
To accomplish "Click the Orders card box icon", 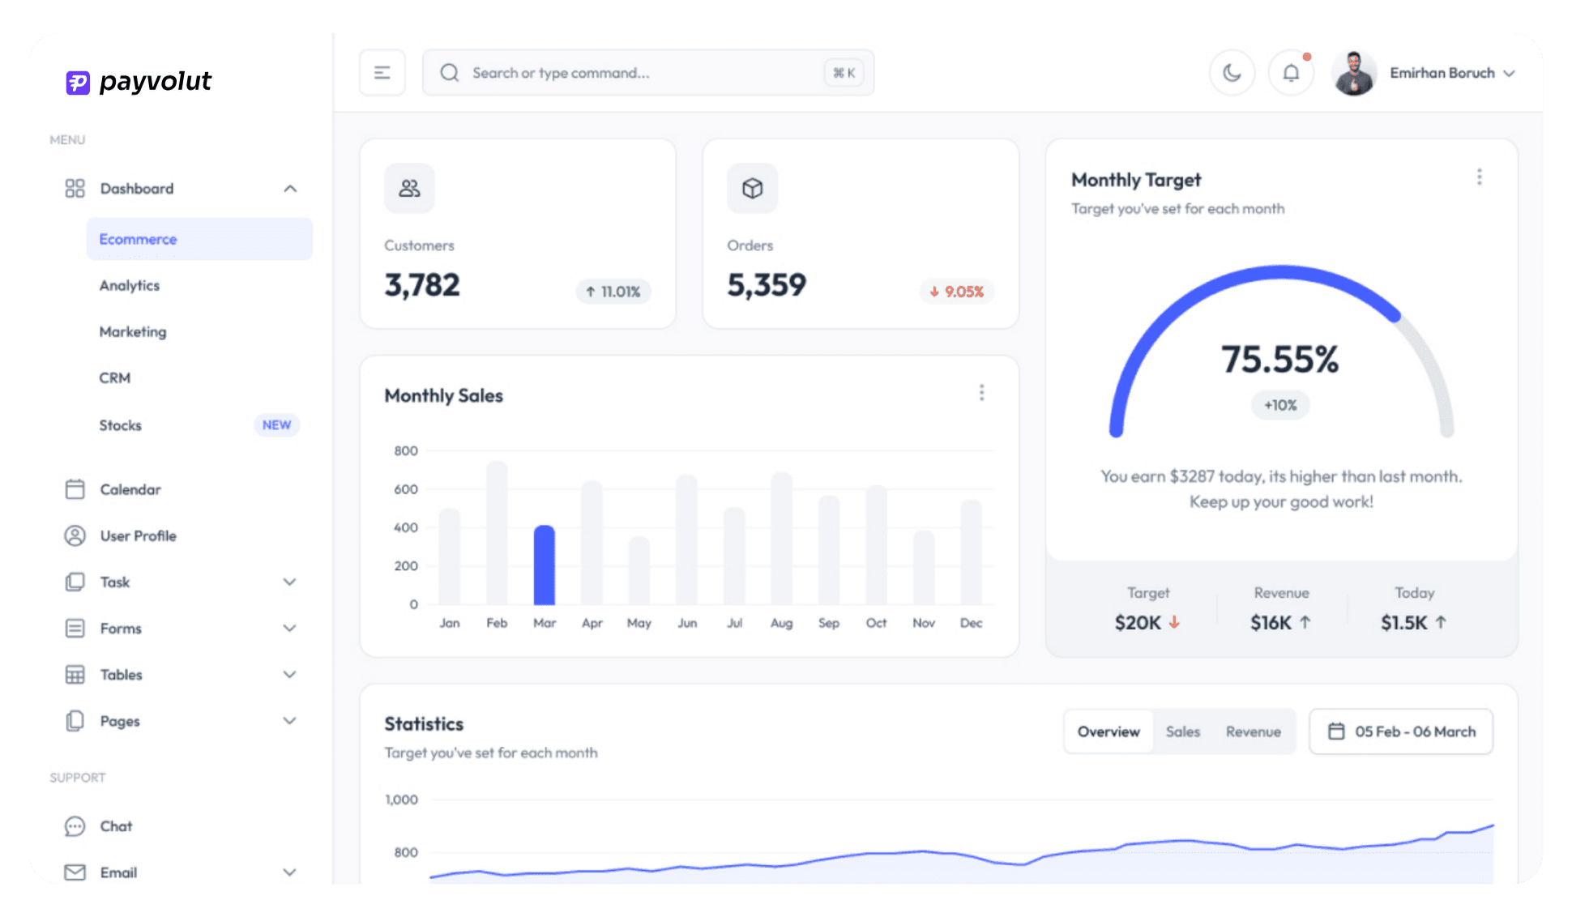I will click(x=752, y=189).
